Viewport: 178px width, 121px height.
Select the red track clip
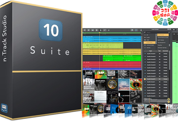click(112, 65)
